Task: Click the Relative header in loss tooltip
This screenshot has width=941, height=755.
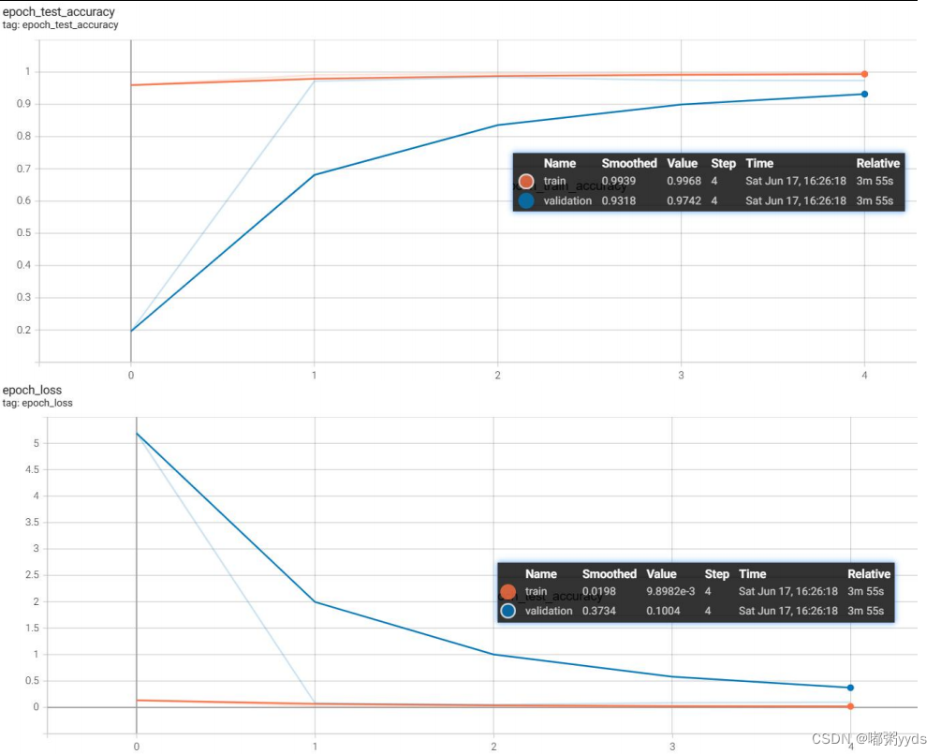Action: click(869, 574)
